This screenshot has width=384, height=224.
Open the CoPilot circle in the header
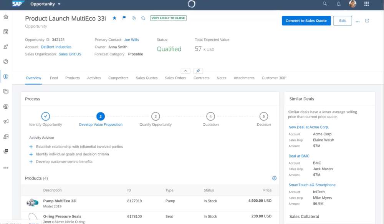[x=192, y=4]
